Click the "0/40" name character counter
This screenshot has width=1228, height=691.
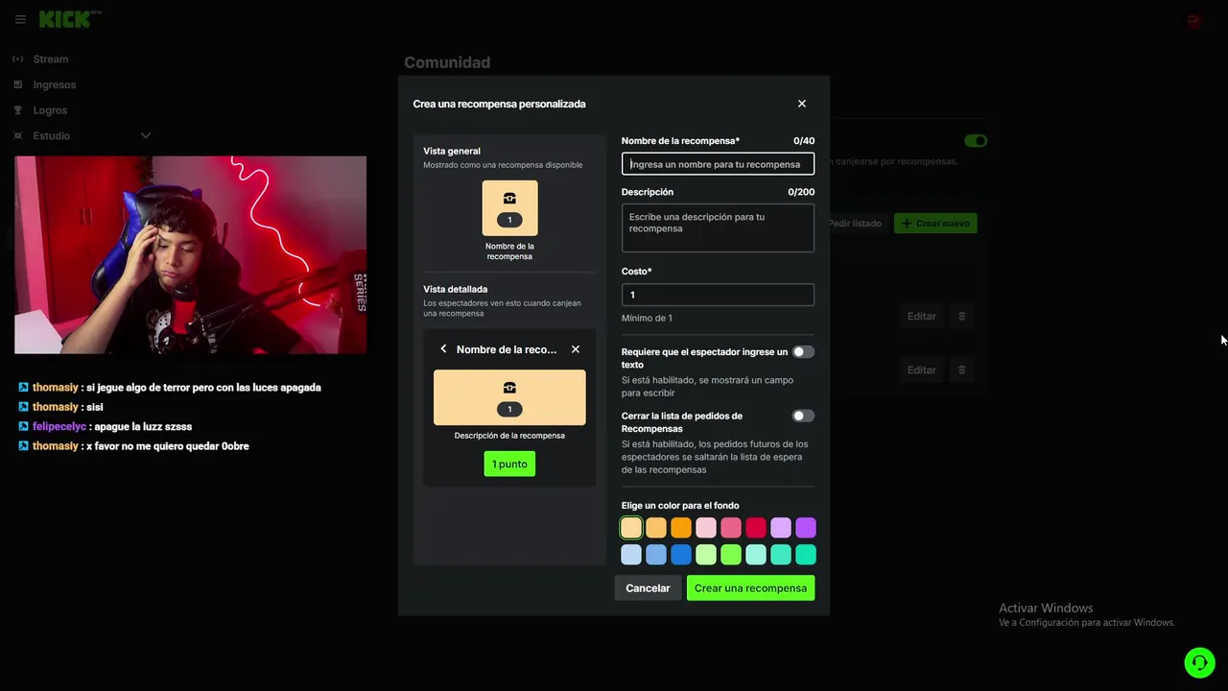coord(804,141)
